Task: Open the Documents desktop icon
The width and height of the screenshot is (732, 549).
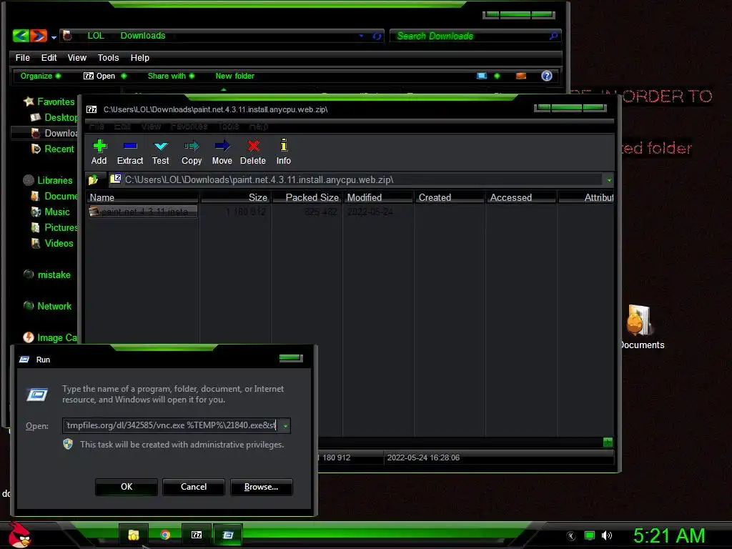Action: (x=641, y=327)
